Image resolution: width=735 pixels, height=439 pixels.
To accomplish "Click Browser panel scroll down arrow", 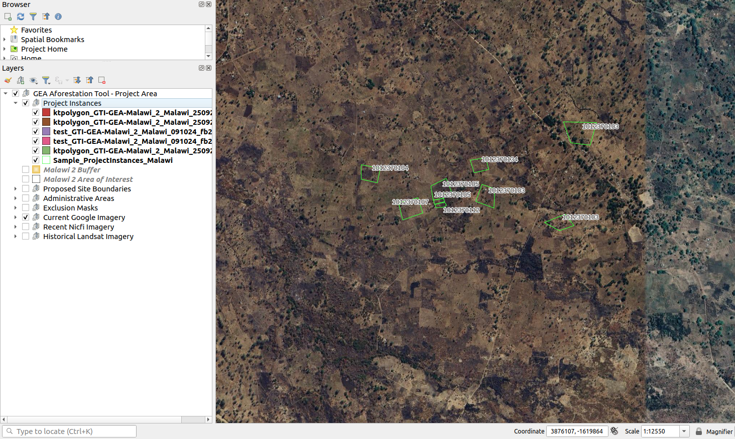I will coord(208,56).
